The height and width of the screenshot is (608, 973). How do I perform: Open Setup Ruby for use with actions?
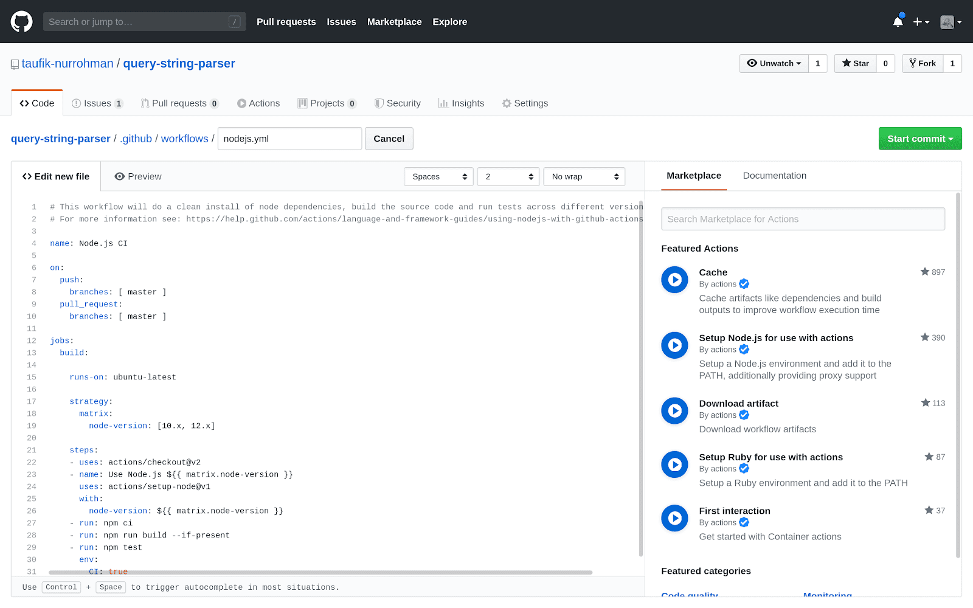[771, 457]
